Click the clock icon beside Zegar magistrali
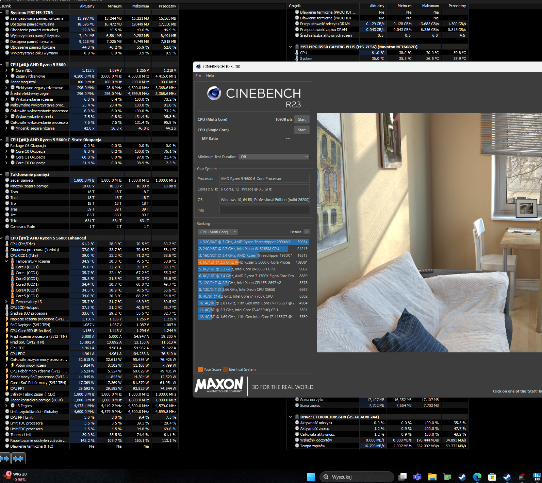Image resolution: width=542 pixels, height=483 pixels. pyautogui.click(x=7, y=82)
